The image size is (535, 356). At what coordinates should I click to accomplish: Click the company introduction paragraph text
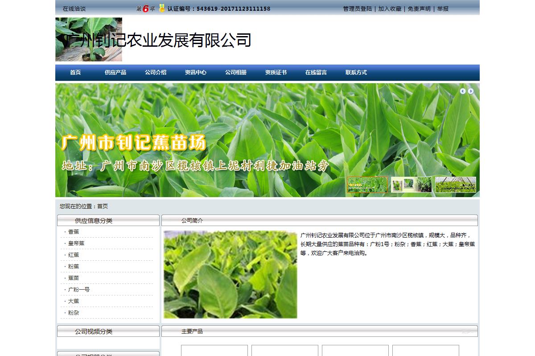pyautogui.click(x=388, y=244)
